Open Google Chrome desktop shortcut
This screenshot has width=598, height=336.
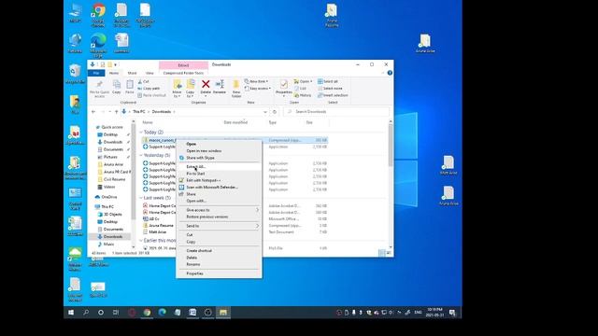coord(98,15)
